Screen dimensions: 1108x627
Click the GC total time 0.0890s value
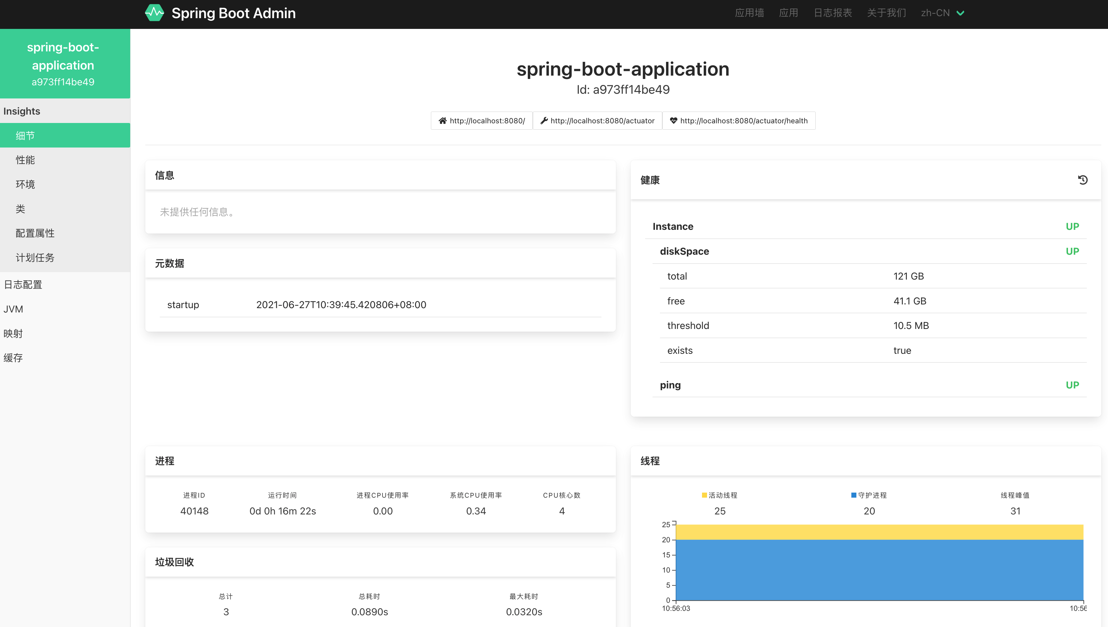click(369, 612)
